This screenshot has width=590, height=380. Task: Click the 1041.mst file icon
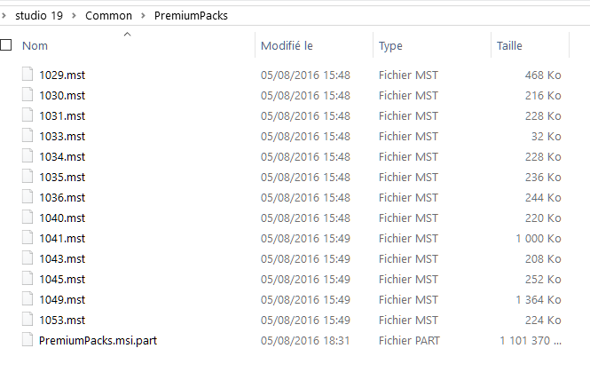[x=28, y=237]
